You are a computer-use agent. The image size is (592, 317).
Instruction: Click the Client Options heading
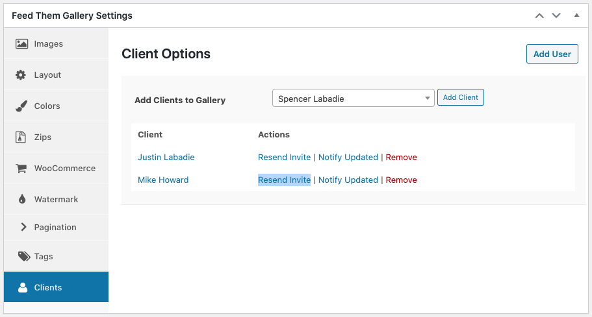coord(166,54)
